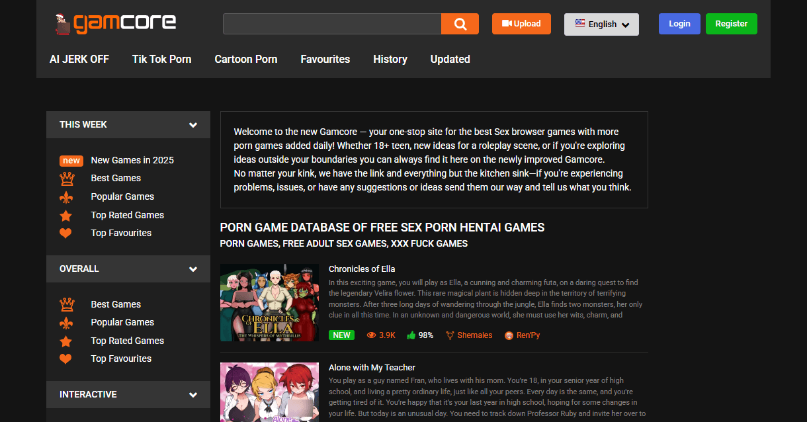Click fleur-de-lis icon under OVERALL
Screen dimensions: 807x422
pyautogui.click(x=66, y=323)
